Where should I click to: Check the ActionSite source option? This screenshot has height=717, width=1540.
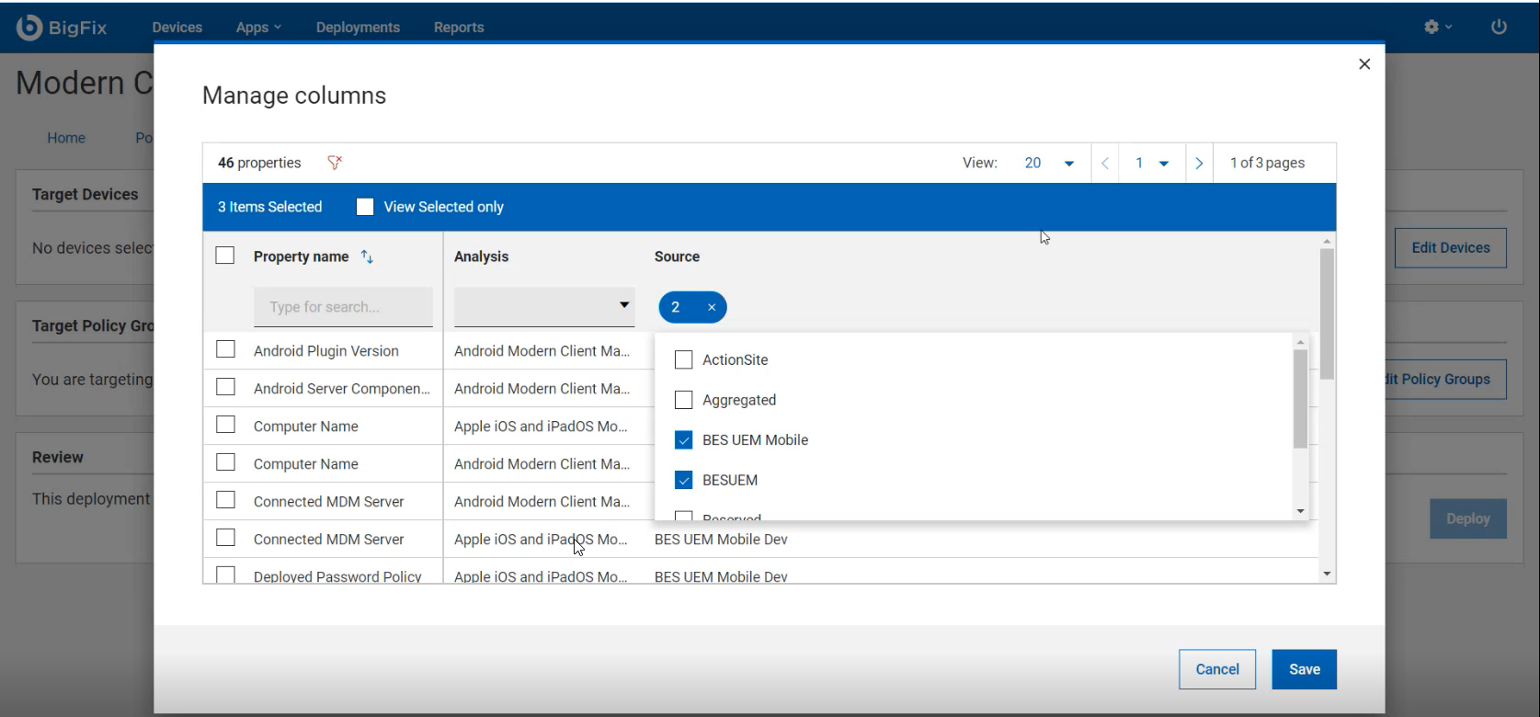pos(683,360)
